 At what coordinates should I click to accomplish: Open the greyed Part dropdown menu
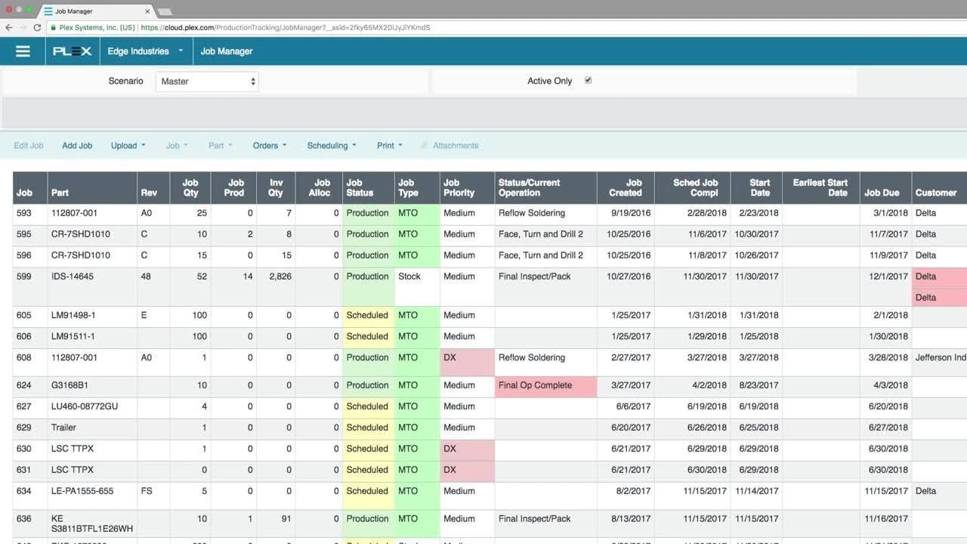click(x=221, y=146)
